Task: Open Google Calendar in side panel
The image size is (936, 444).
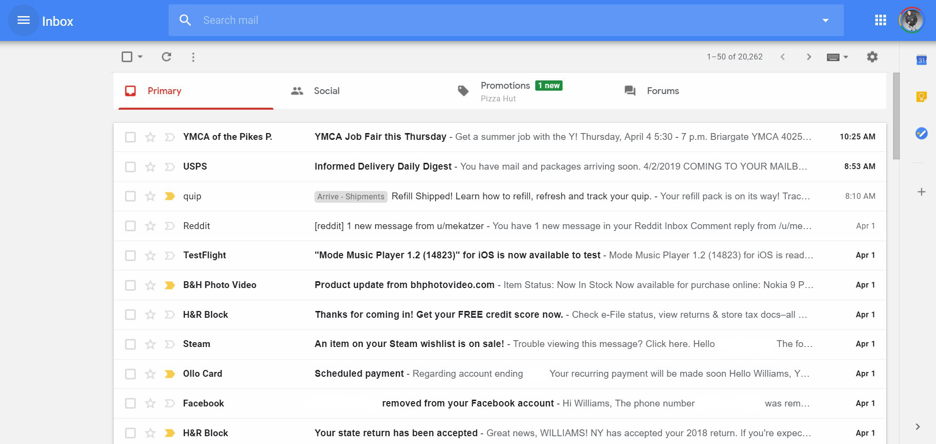Action: [x=921, y=60]
